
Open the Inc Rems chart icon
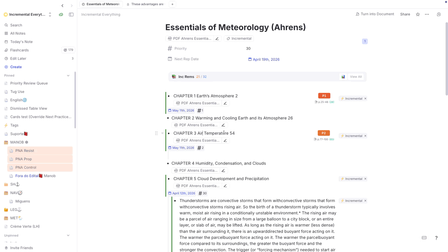343,77
